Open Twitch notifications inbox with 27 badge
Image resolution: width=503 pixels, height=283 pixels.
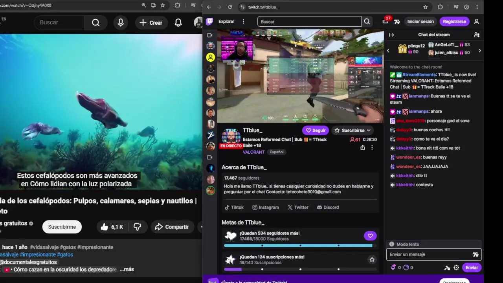pyautogui.click(x=386, y=21)
